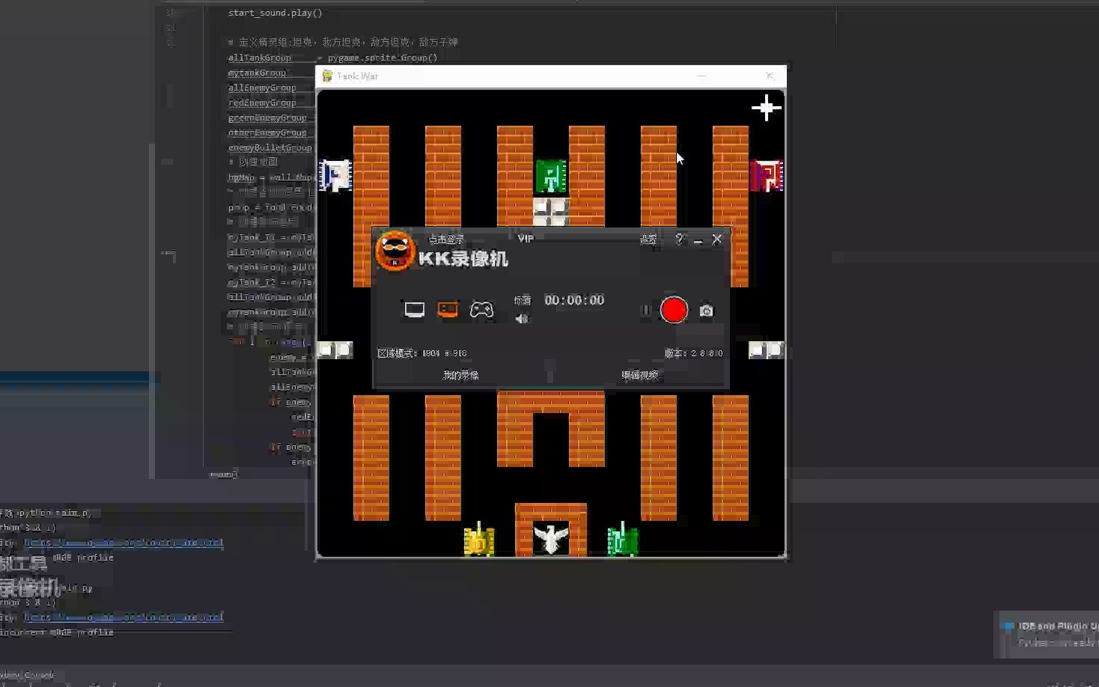Viewport: 1099px width, 687px height.
Task: Click the 版本 version number text
Action: pyautogui.click(x=694, y=353)
